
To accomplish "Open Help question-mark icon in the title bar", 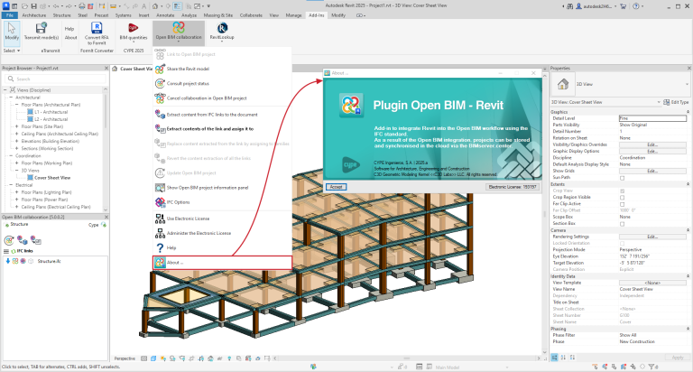I will (x=635, y=6).
